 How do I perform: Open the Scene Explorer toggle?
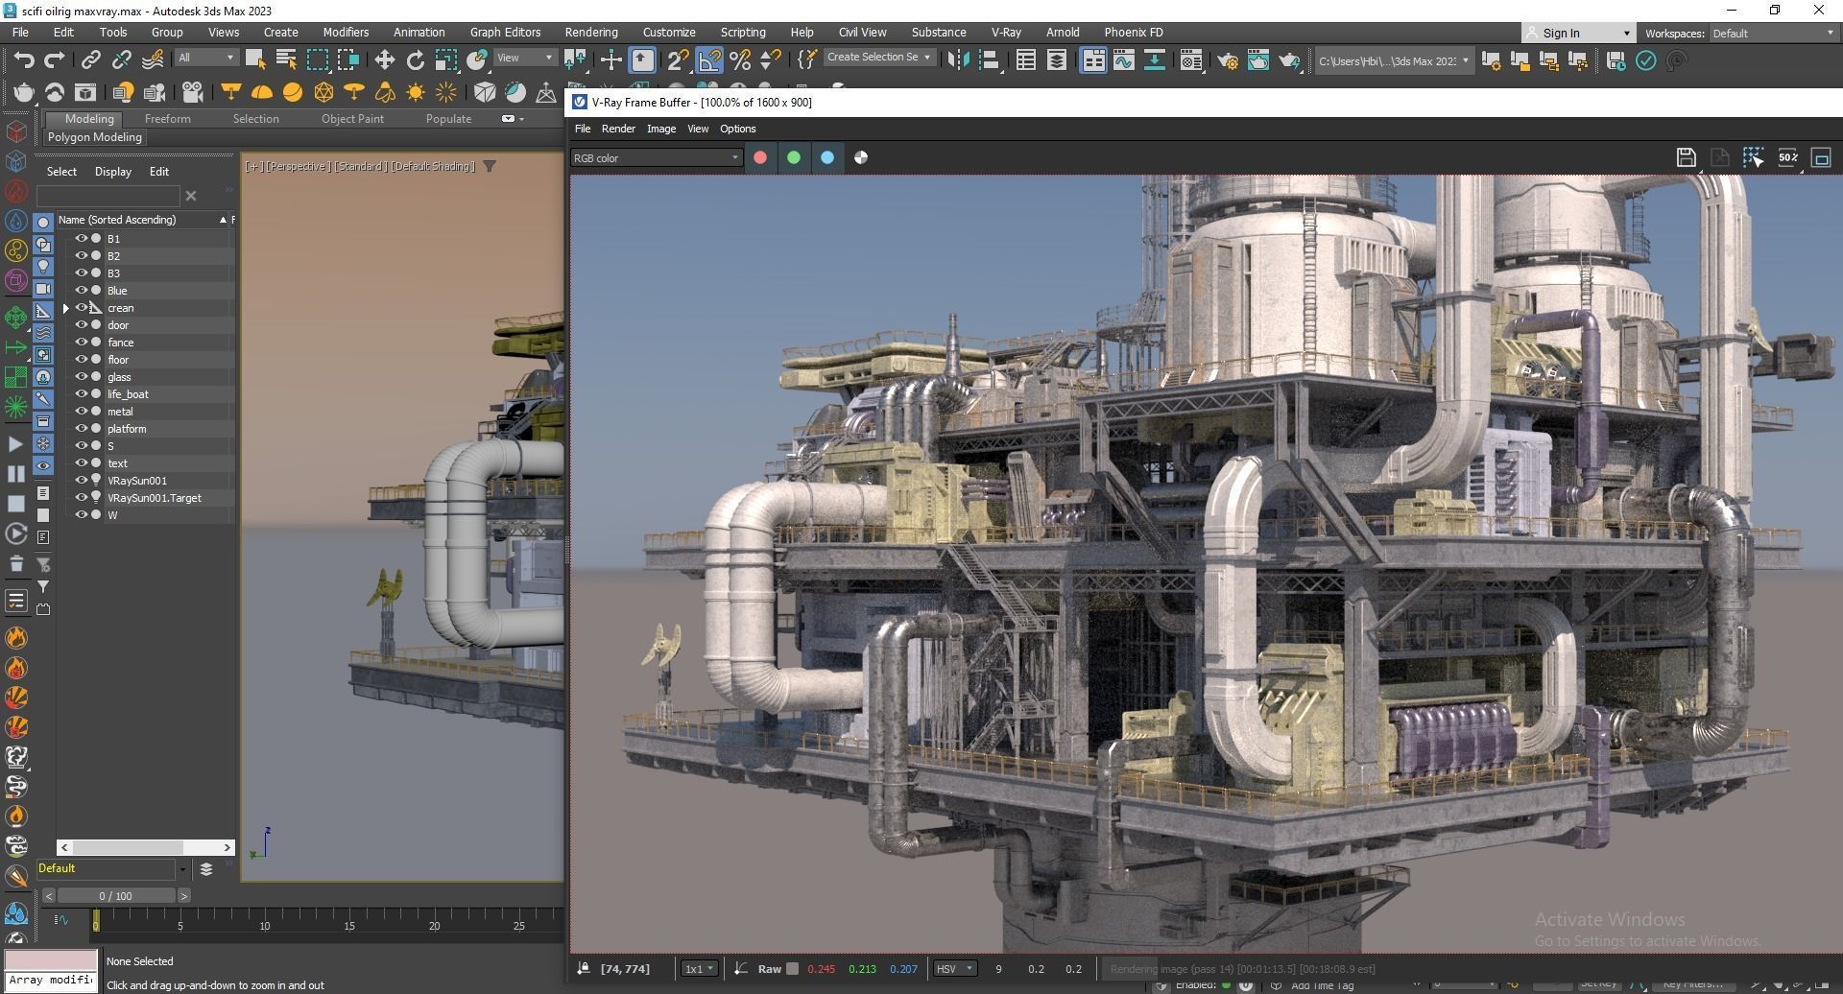1025,60
